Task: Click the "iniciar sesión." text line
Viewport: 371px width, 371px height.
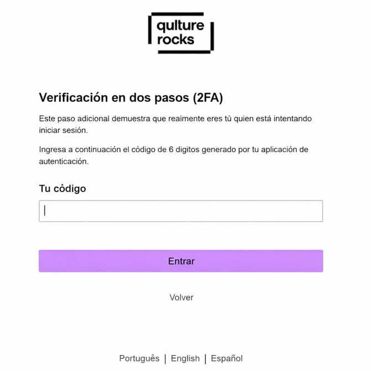Action: click(63, 131)
